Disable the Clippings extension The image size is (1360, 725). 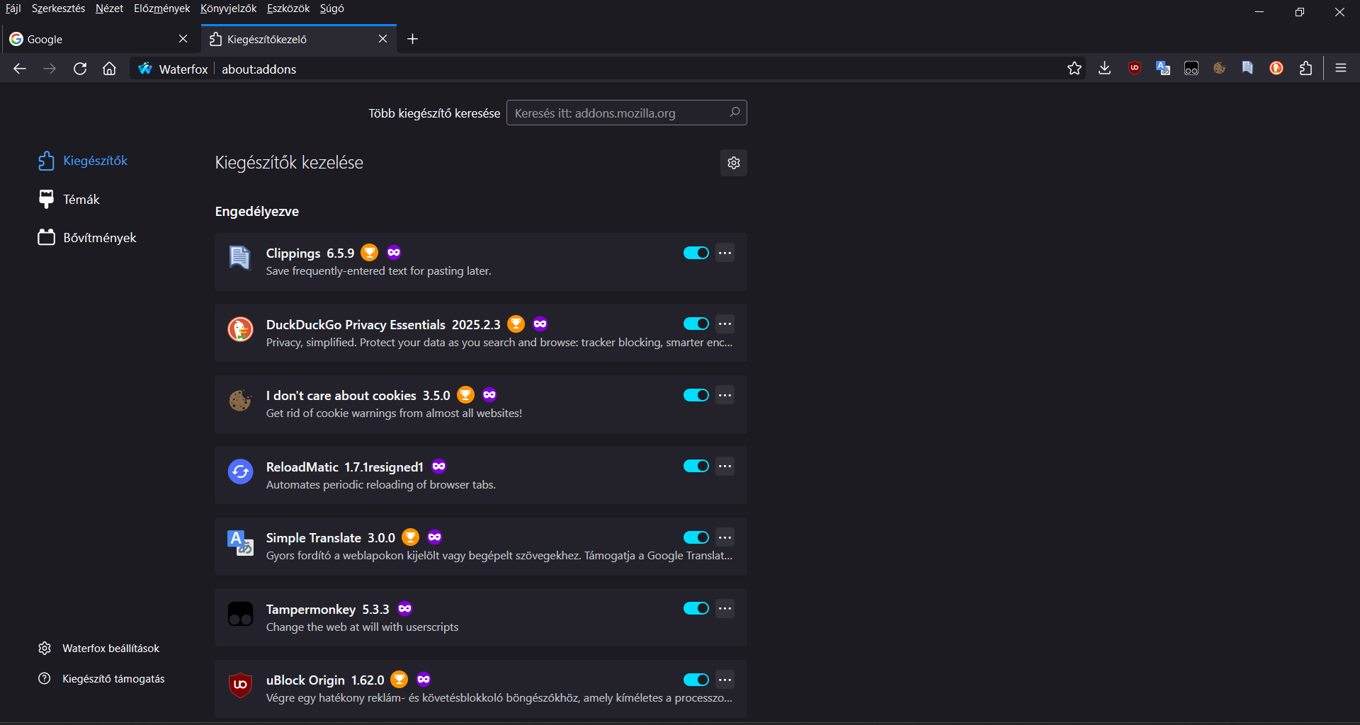tap(696, 253)
